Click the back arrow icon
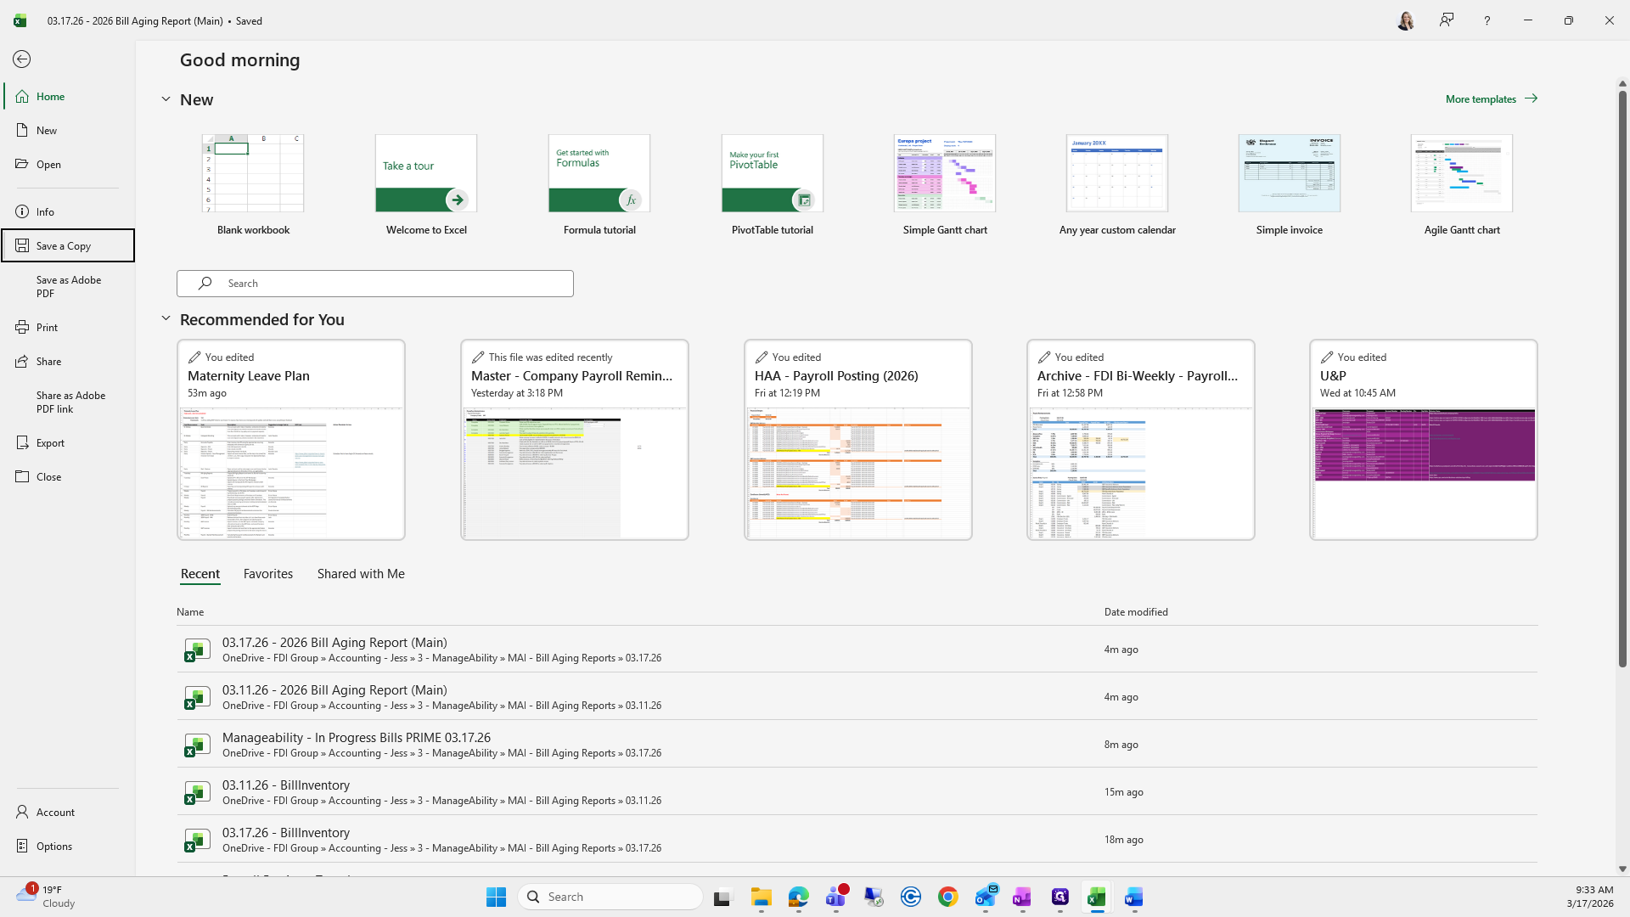Image resolution: width=1630 pixels, height=917 pixels. (22, 59)
